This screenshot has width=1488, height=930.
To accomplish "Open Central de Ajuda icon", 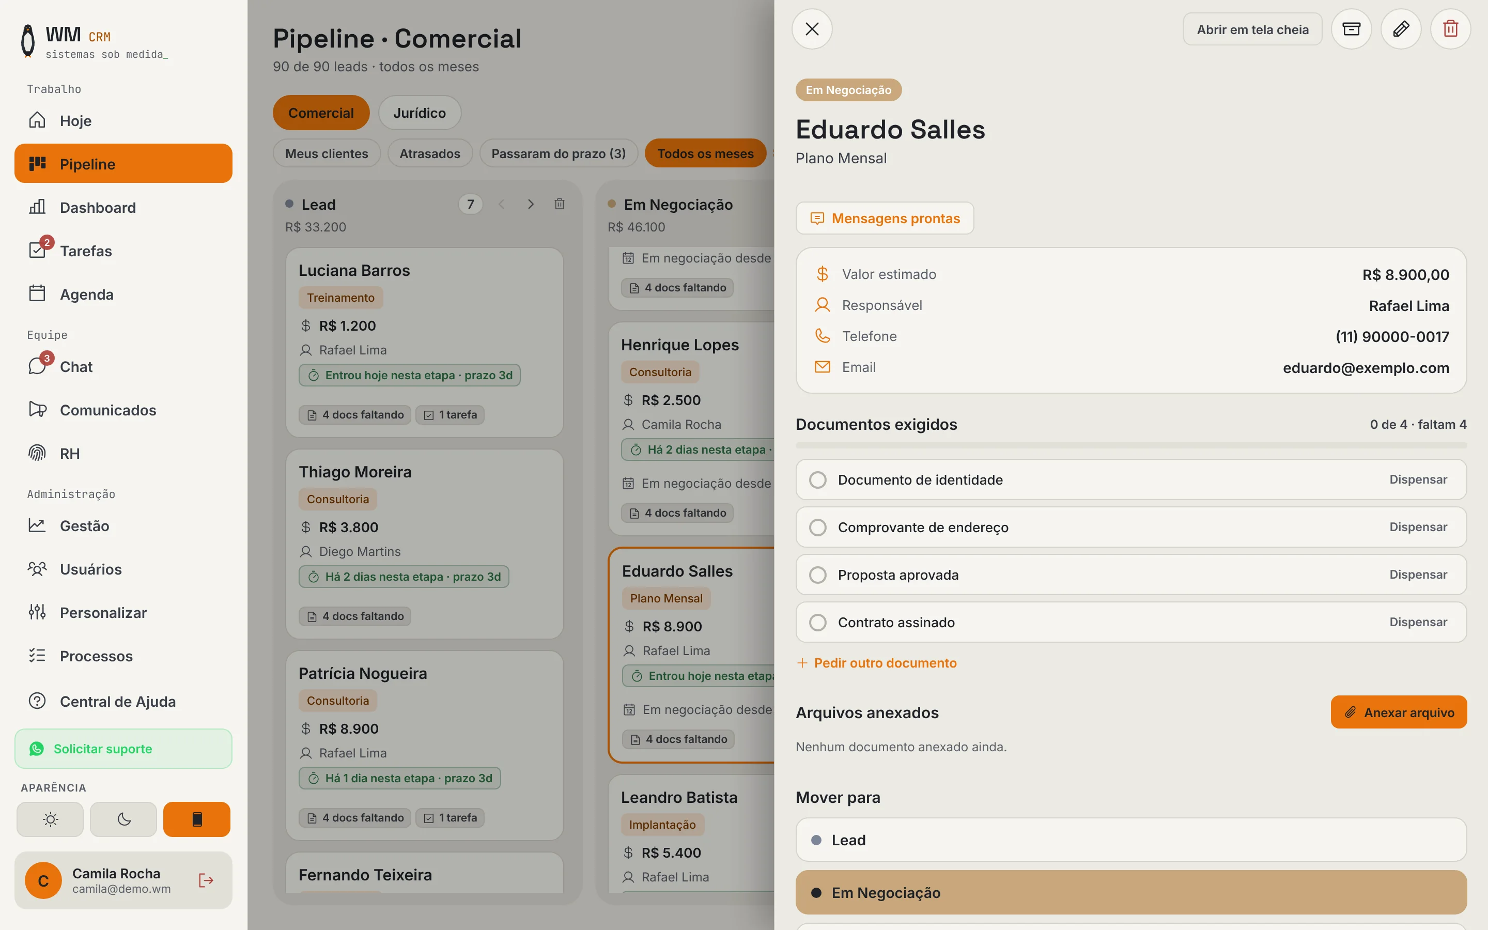I will pyautogui.click(x=38, y=701).
